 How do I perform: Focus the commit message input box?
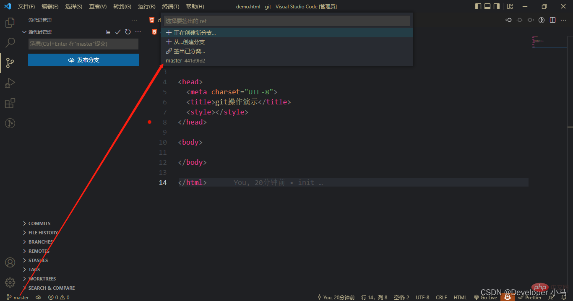(x=83, y=44)
